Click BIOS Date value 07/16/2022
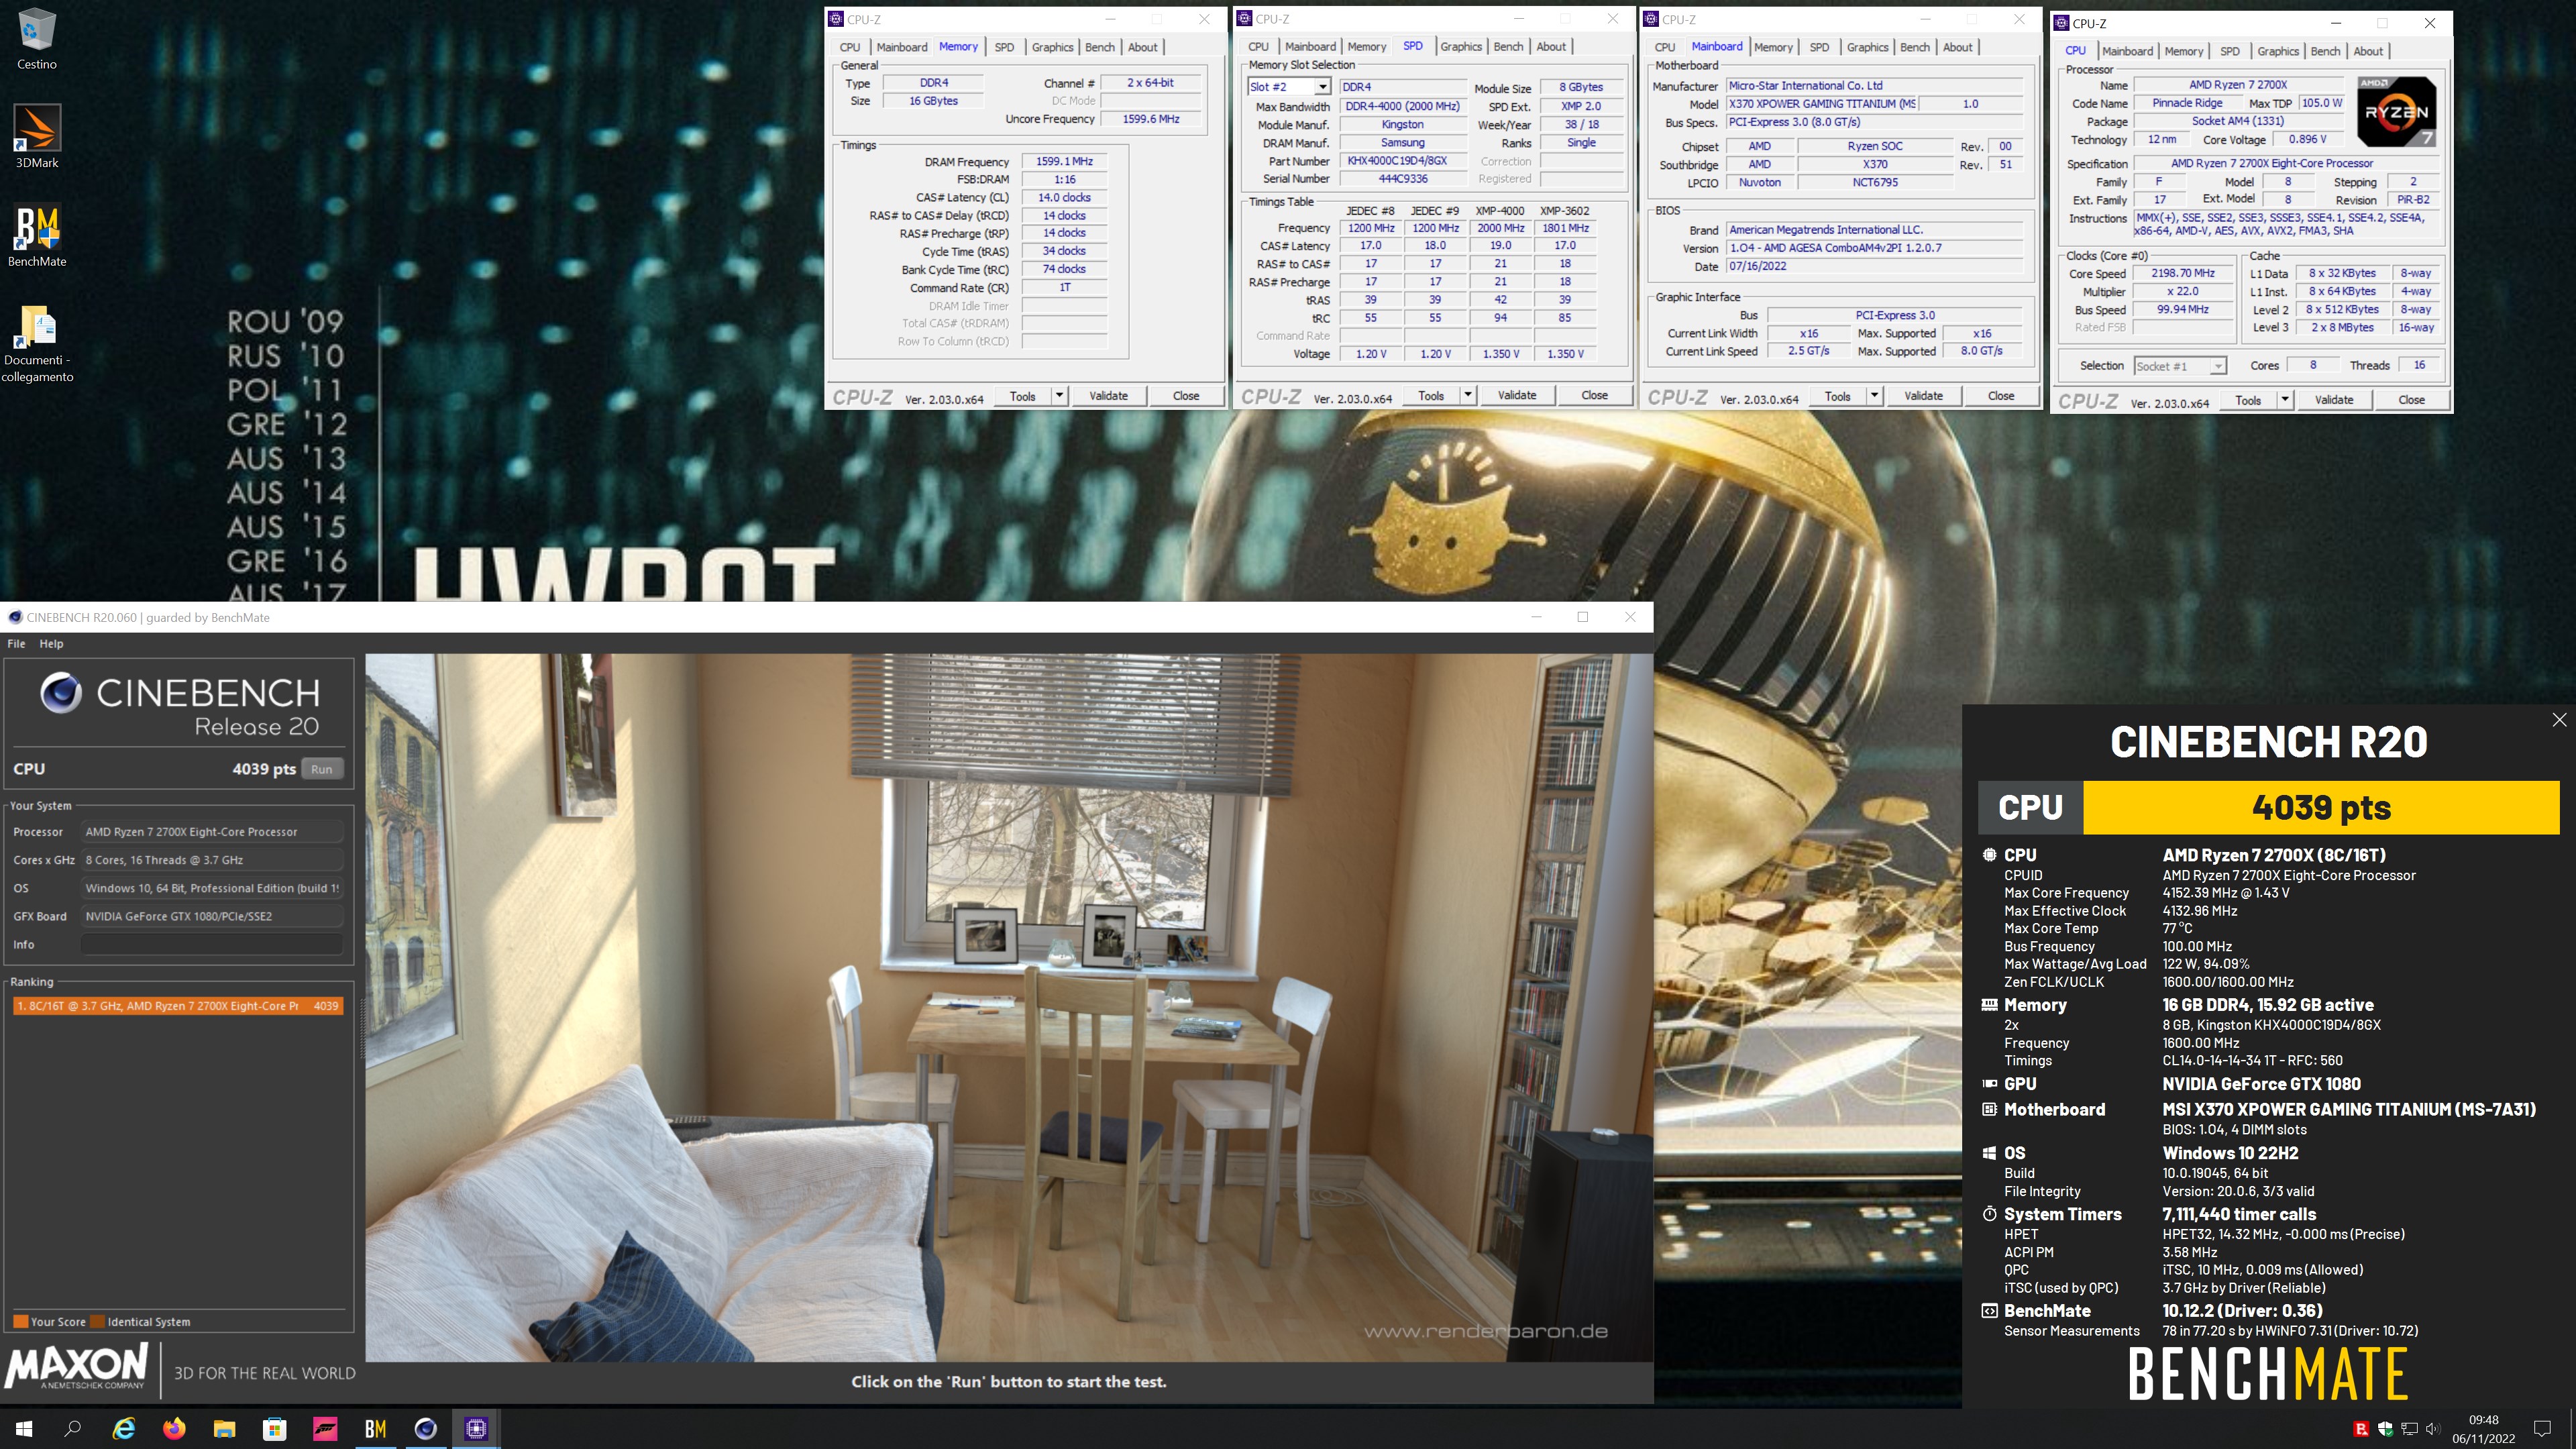2576x1449 pixels. pos(1874,266)
